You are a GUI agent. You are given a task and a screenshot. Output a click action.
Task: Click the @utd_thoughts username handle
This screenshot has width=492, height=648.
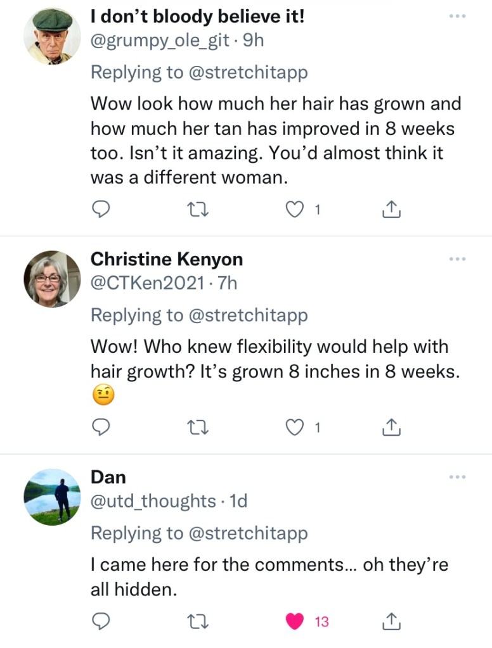(x=153, y=501)
